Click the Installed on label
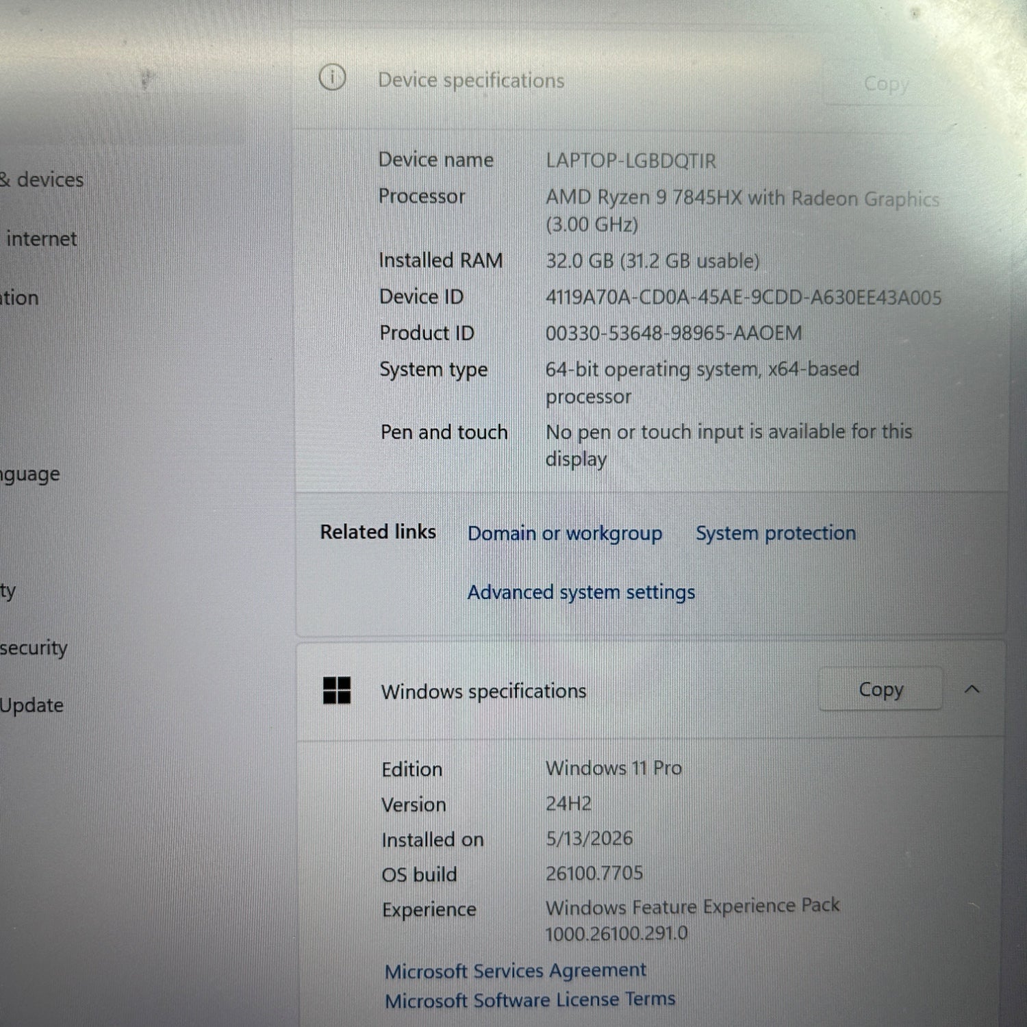 click(x=433, y=839)
